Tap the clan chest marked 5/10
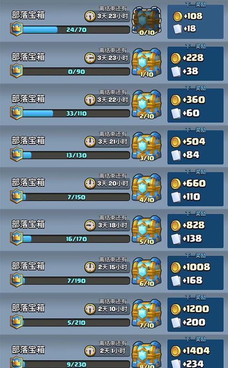 [x=147, y=230]
